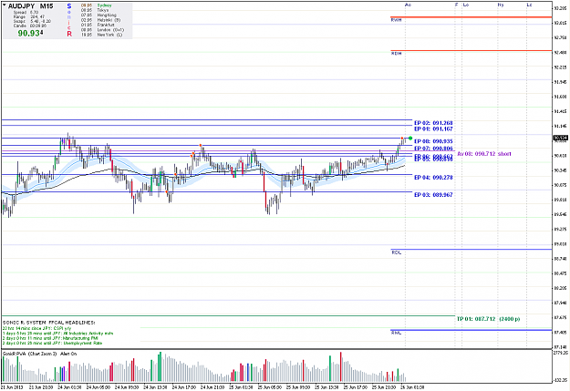Click the red weekly high line
Image resolution: width=570 pixels, height=391 pixels.
point(472,16)
